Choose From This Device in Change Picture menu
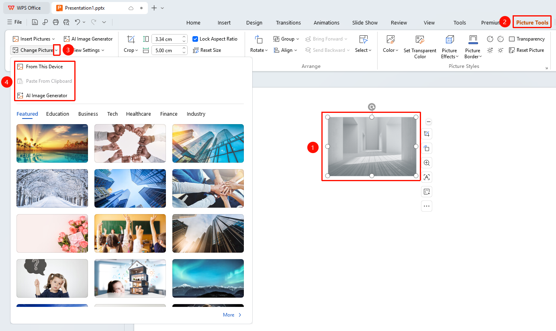 point(45,67)
